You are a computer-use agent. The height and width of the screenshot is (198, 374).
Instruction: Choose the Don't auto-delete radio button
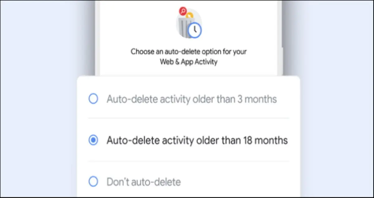(93, 181)
